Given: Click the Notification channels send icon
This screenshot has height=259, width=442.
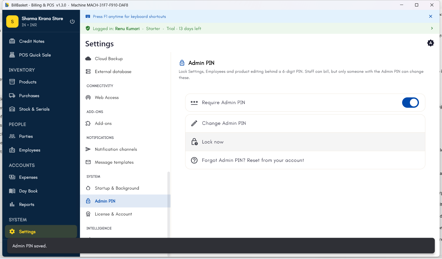Looking at the screenshot, I should [88, 149].
